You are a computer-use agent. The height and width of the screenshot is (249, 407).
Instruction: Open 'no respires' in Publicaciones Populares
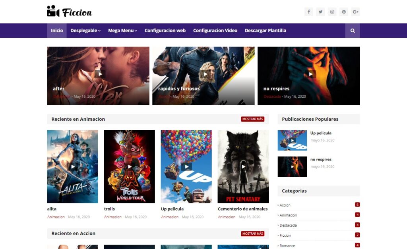(x=321, y=160)
